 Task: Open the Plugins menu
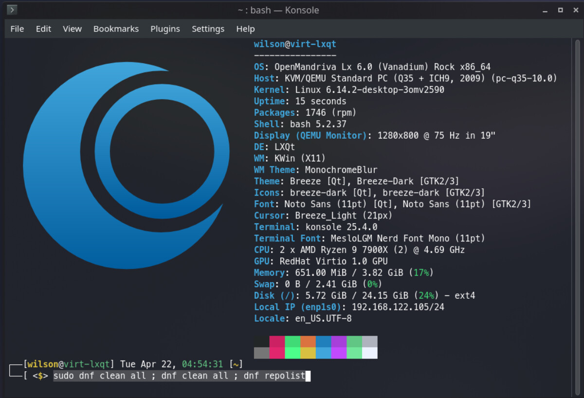click(165, 29)
